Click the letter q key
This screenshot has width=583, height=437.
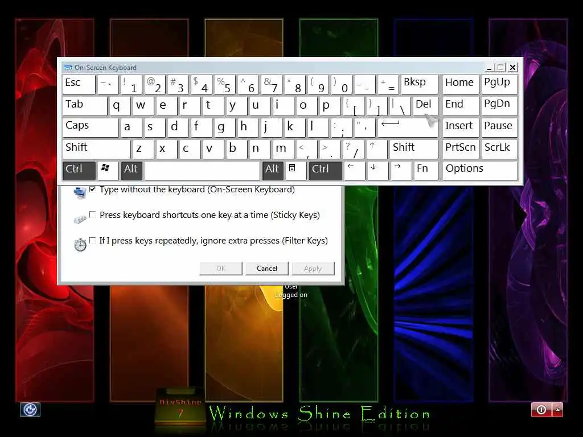tap(120, 106)
